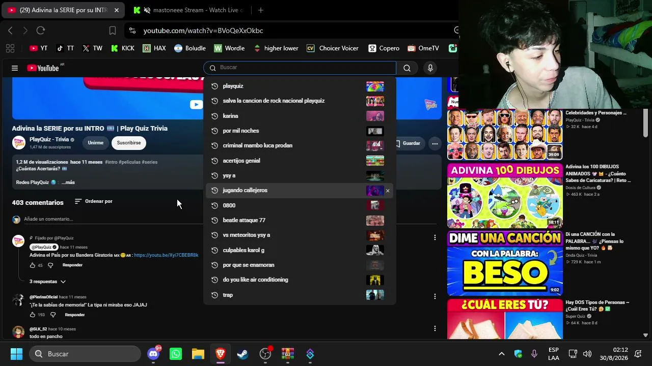Select the 'karina' search suggestion

300,116
